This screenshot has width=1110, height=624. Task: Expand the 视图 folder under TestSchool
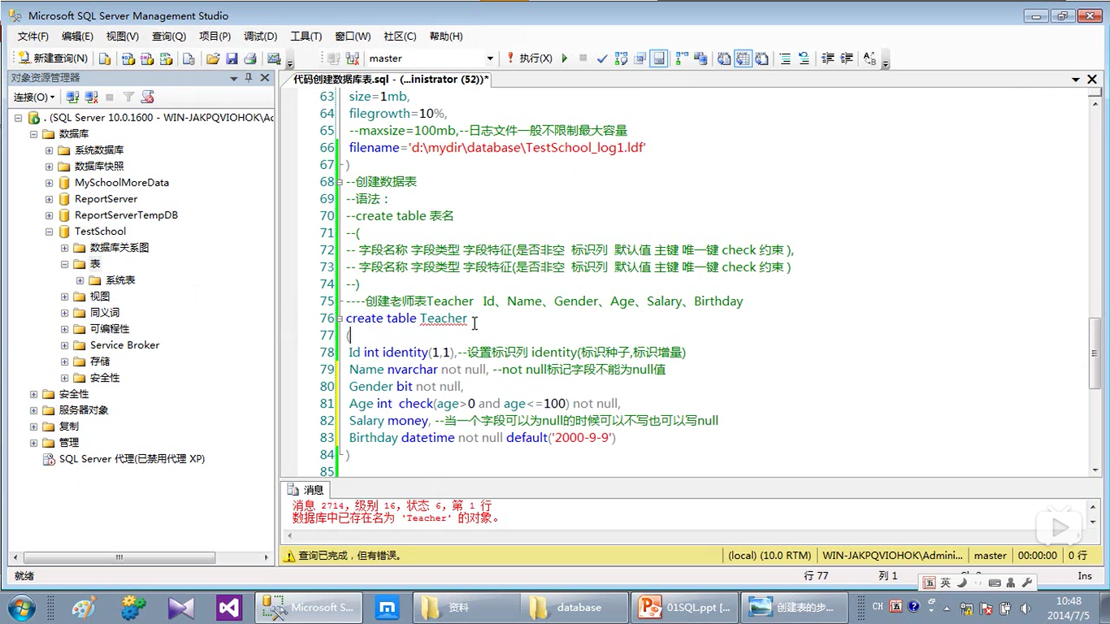65,297
